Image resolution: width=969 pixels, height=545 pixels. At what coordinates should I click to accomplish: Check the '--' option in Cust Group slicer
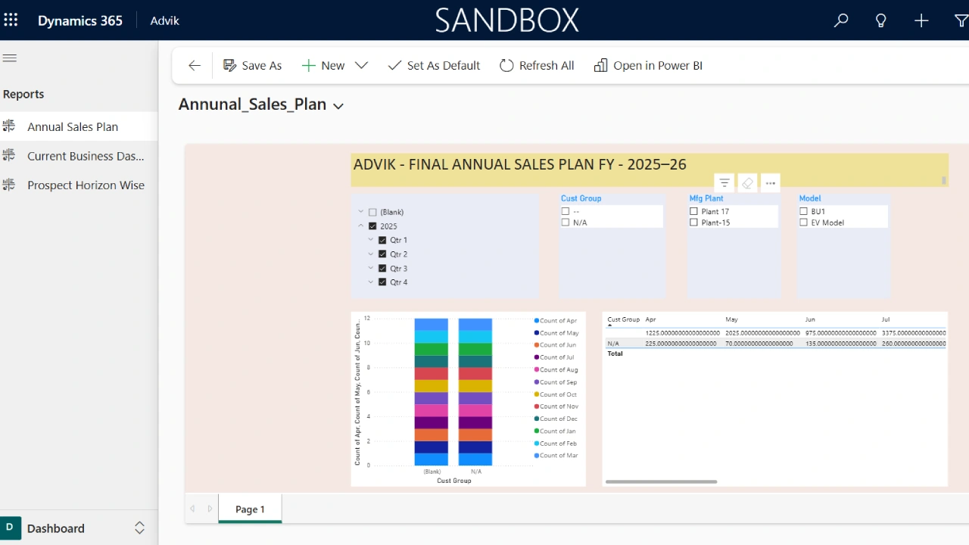tap(566, 212)
